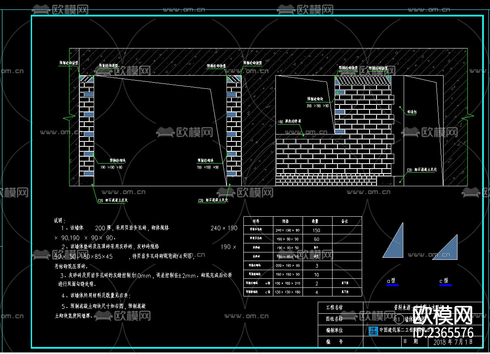Click the 240 × 190 value in note 1

(x=224, y=228)
